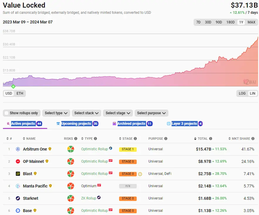
Task: Click the info icon next to RISKS column header
Action: (76, 139)
